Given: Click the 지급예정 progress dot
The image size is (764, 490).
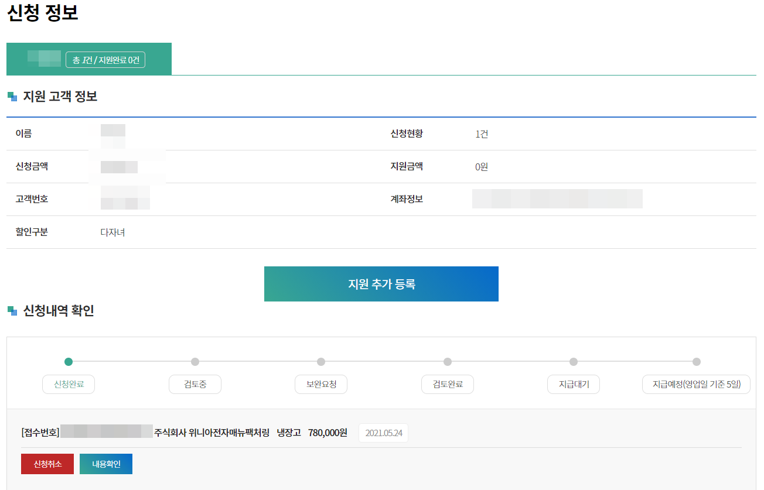Looking at the screenshot, I should pos(696,362).
